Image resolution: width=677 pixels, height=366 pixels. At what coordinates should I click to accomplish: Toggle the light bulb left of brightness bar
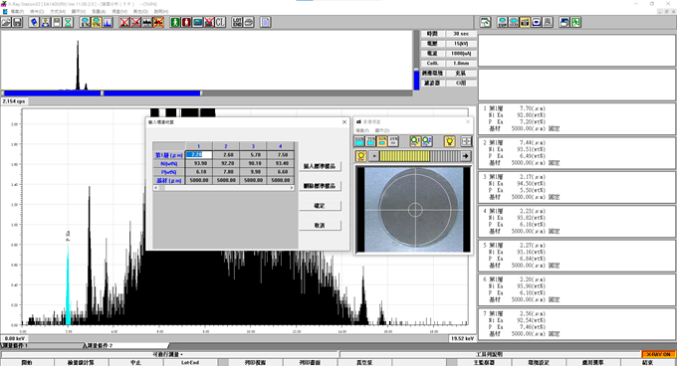click(x=361, y=156)
